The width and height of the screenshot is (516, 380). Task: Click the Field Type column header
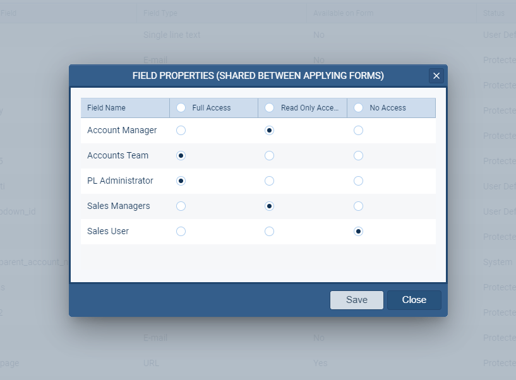(x=159, y=13)
